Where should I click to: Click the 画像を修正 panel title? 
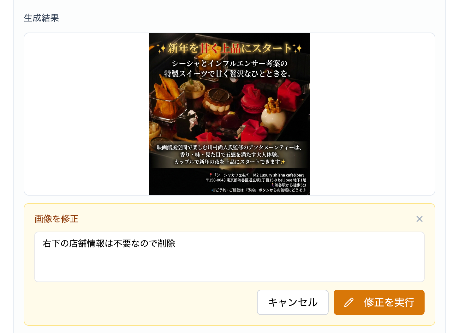57,219
